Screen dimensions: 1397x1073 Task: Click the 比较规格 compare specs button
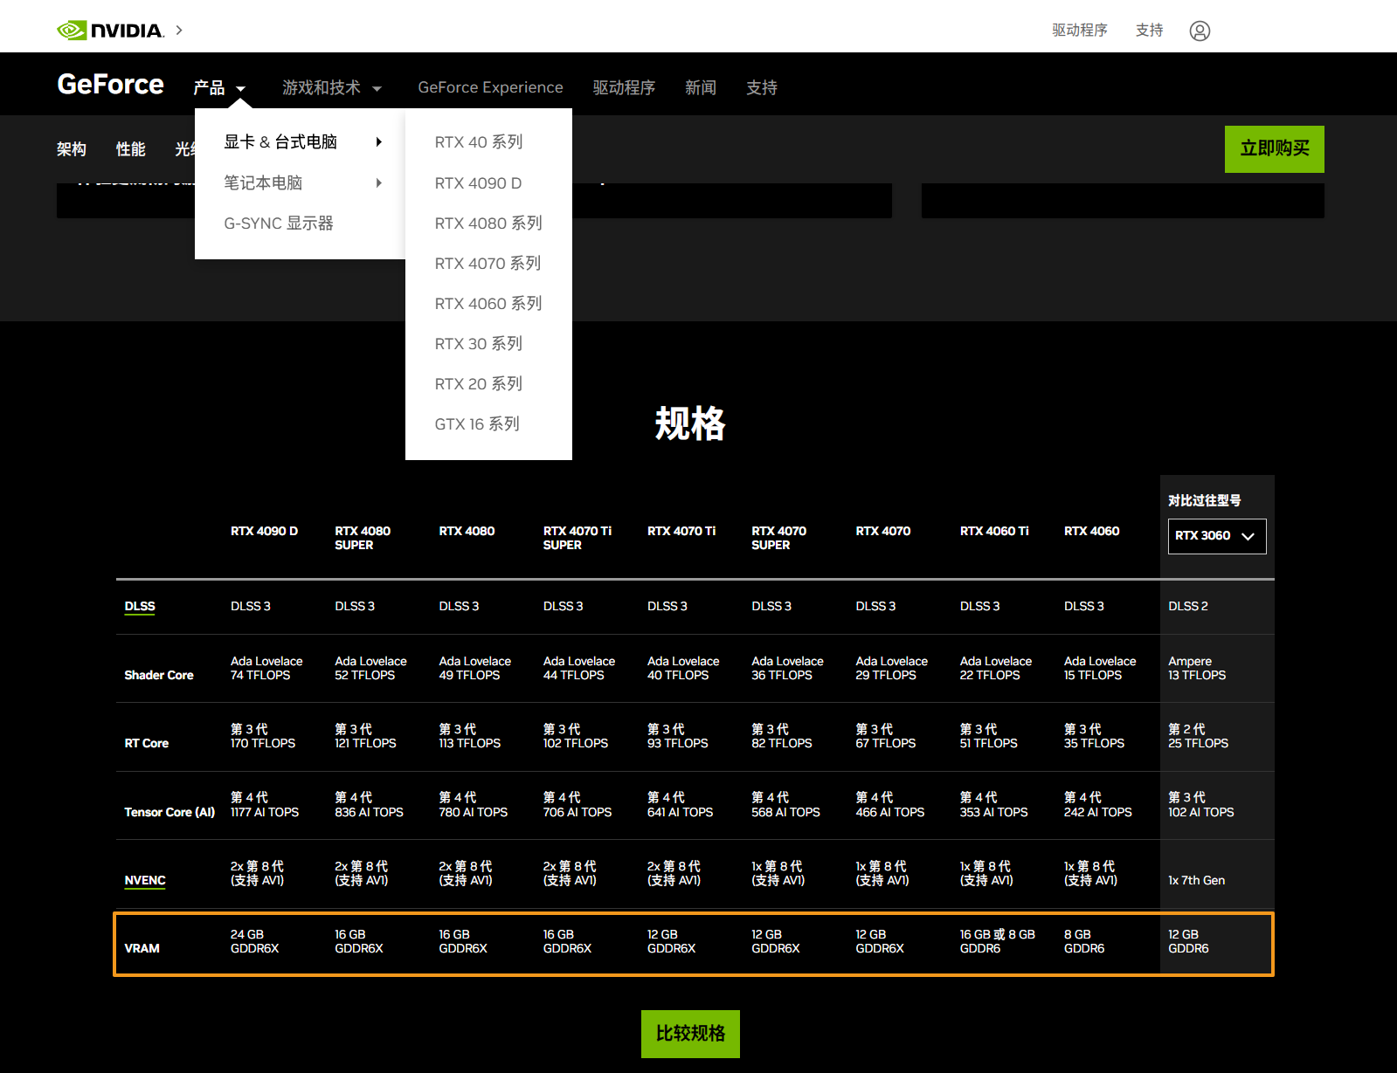pos(690,1034)
